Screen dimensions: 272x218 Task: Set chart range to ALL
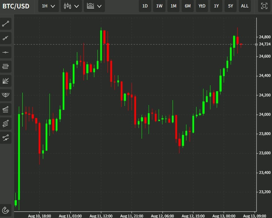(245, 6)
